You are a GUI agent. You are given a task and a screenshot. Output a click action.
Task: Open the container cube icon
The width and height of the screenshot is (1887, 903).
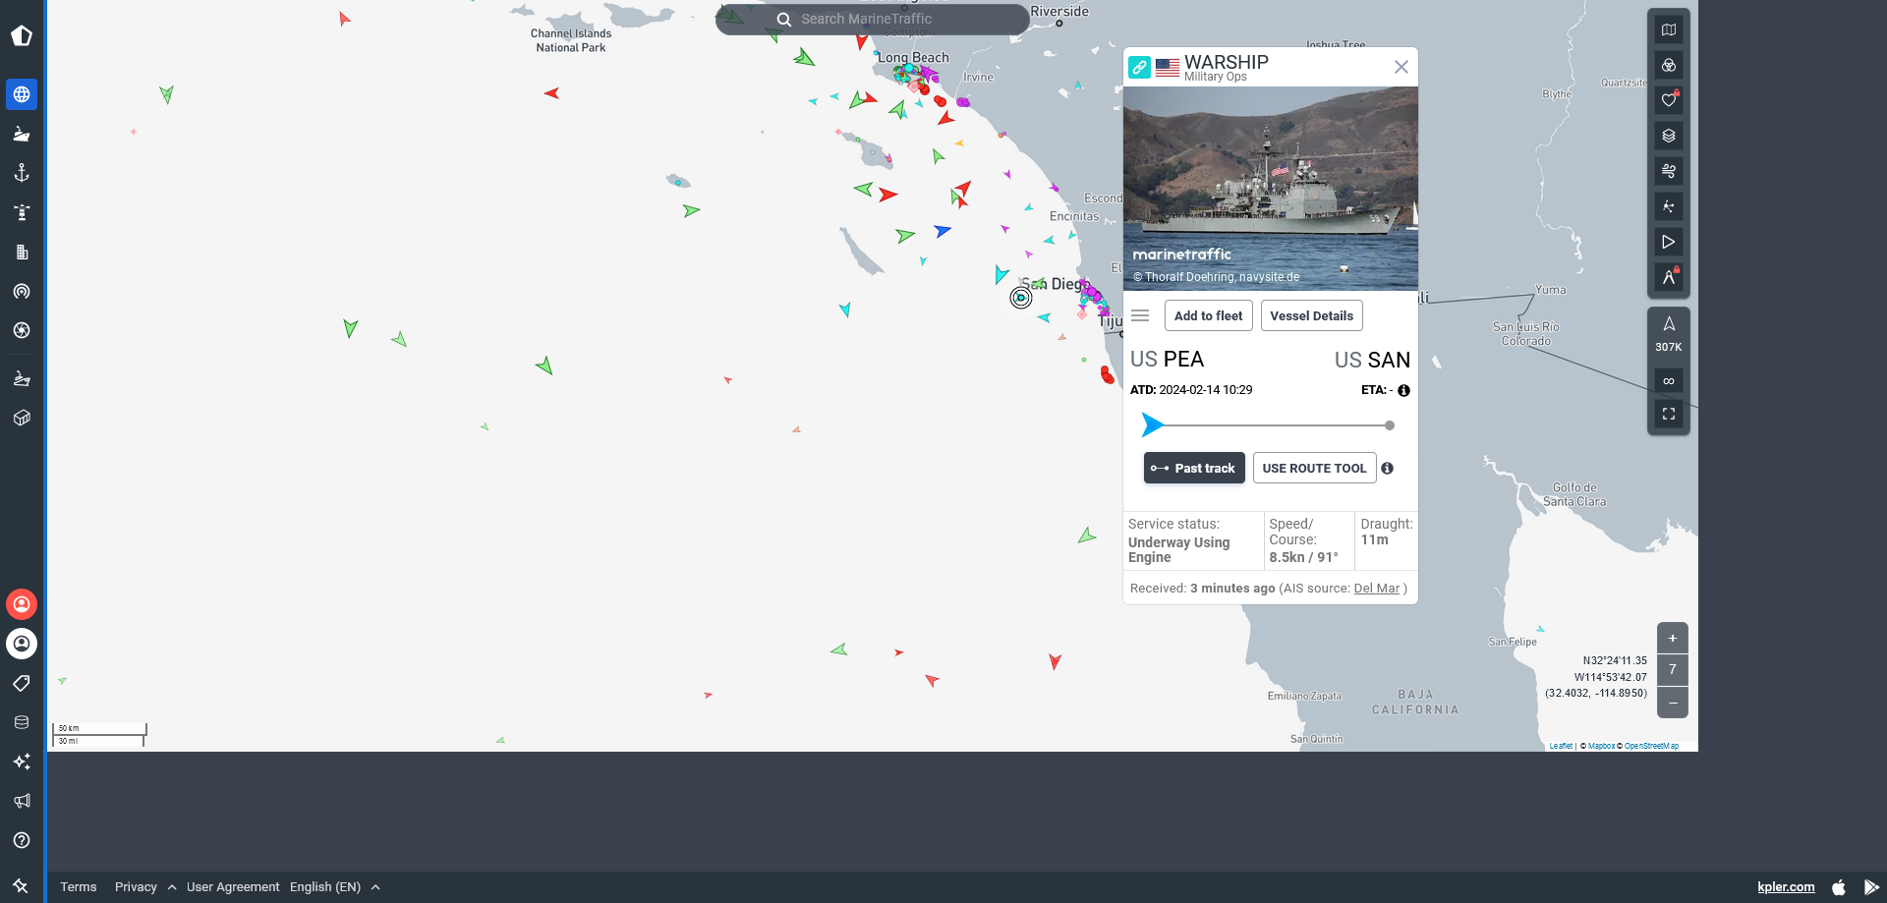[22, 418]
